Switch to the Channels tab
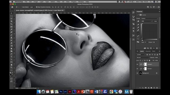This screenshot has width=170, height=95. point(148,51)
